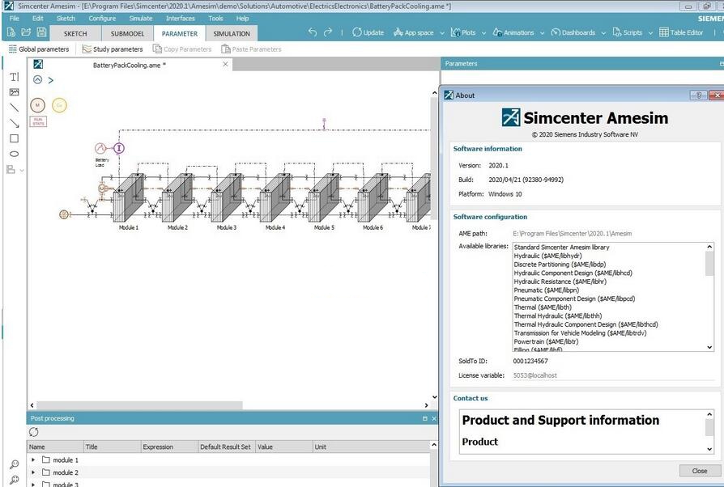
Task: Open the File menu
Action: click(15, 19)
